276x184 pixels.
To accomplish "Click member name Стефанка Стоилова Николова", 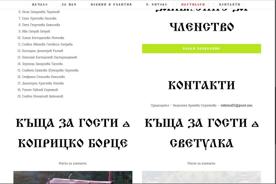I will [x=43, y=77].
